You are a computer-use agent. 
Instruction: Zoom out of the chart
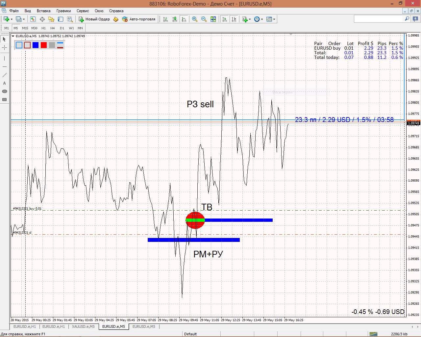(204, 19)
